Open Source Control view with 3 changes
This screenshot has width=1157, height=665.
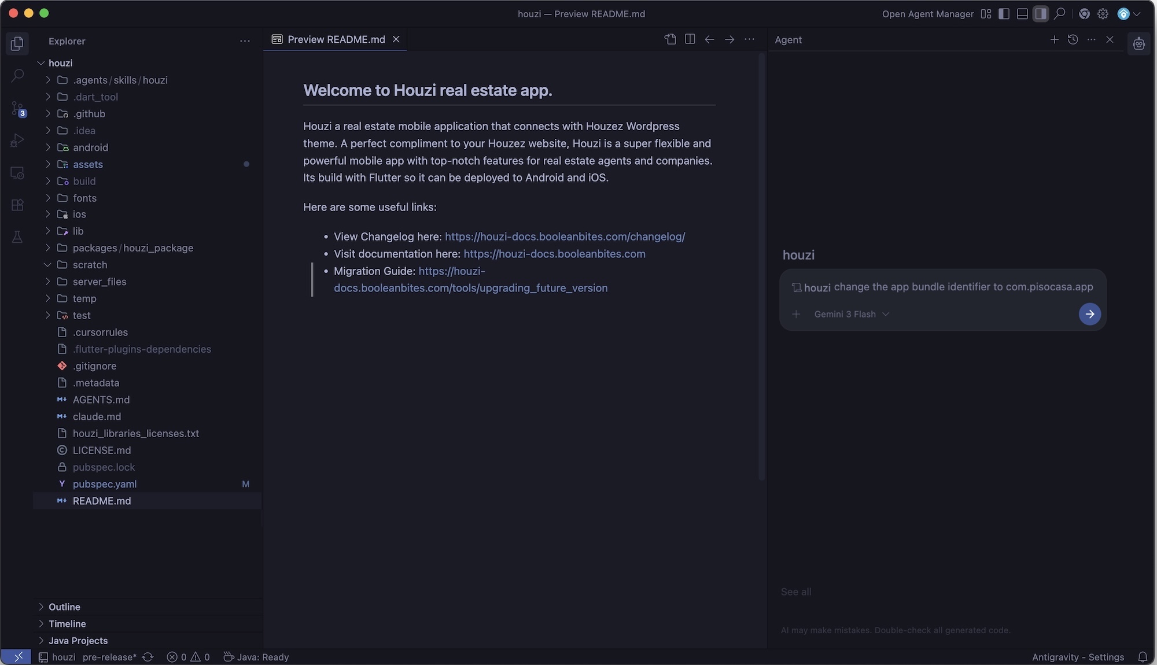[x=17, y=109]
